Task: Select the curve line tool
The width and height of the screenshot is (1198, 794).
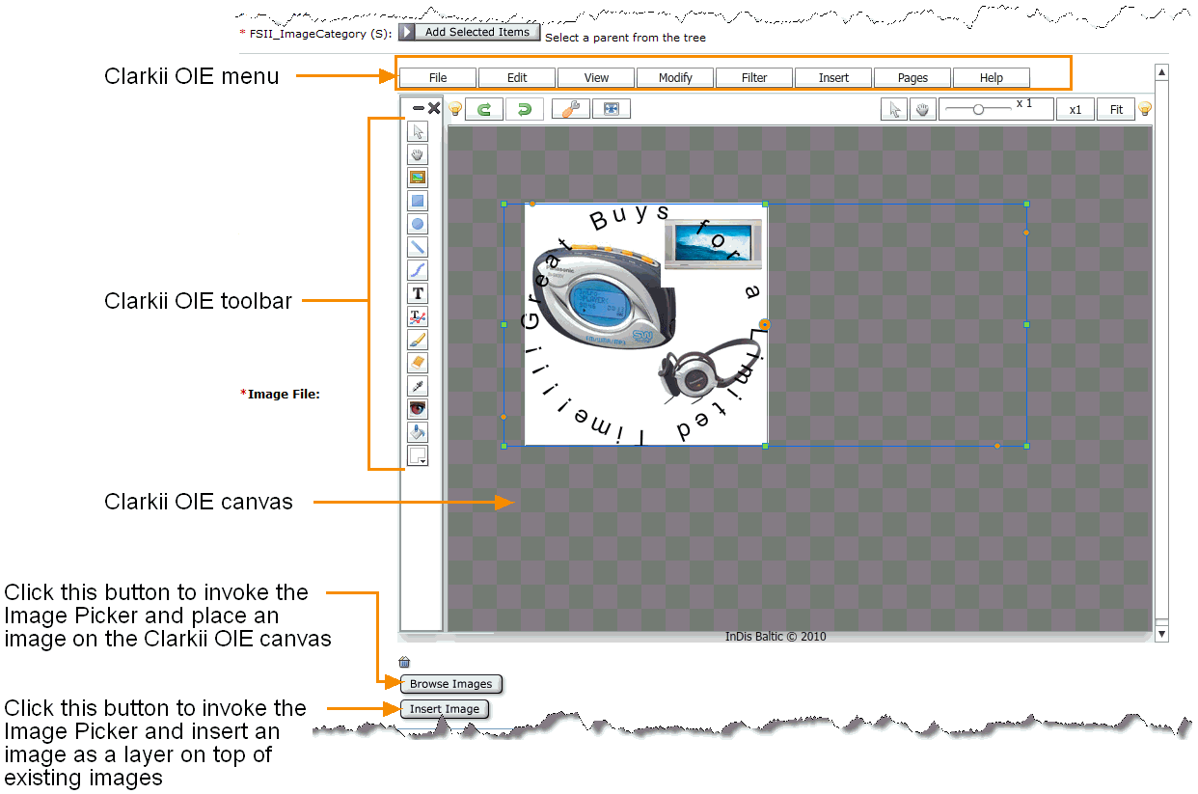Action: tap(418, 271)
